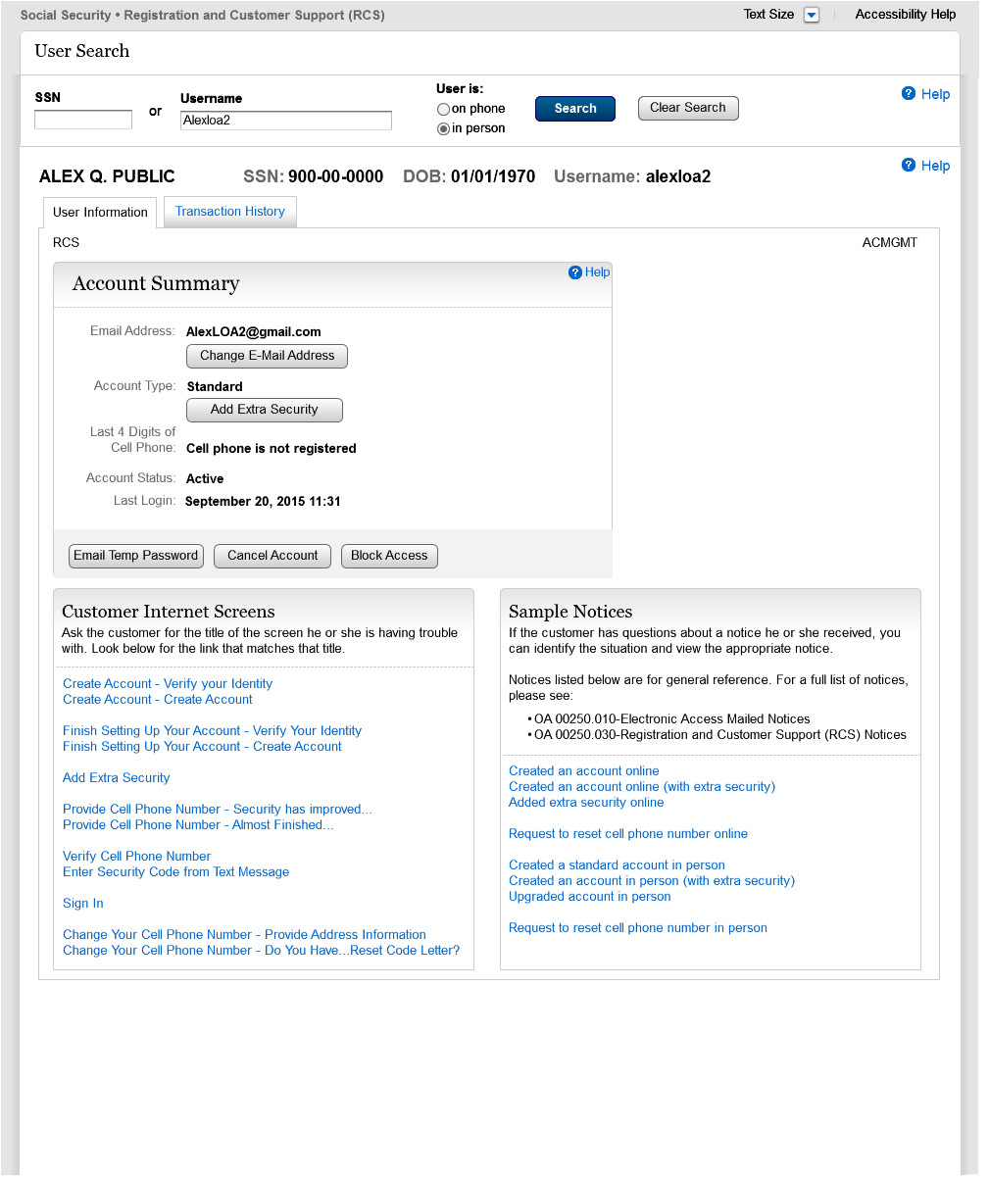989x1185 pixels.
Task: Click the Block Access button
Action: tap(389, 556)
